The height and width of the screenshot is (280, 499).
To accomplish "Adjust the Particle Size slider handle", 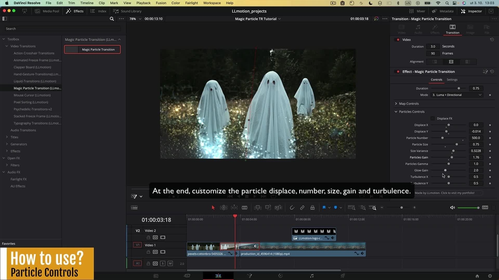I will [x=457, y=144].
